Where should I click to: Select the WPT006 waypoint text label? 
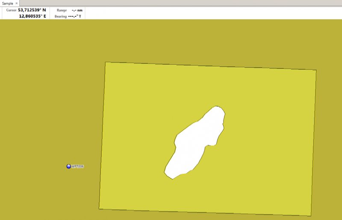77,166
